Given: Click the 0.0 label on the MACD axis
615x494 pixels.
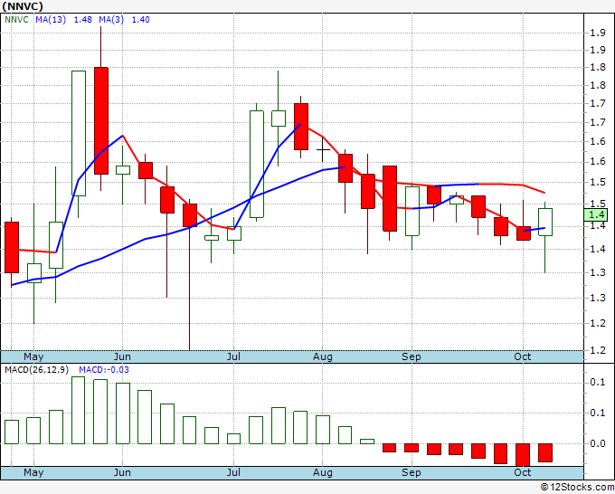Looking at the screenshot, I should [597, 443].
